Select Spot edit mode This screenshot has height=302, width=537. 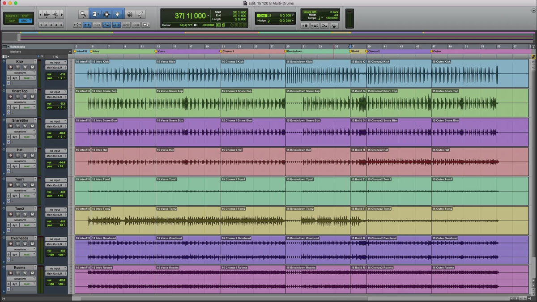pos(26,16)
